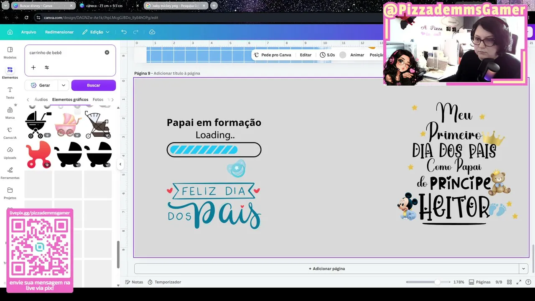Select the red stroller graphic
Image resolution: width=535 pixels, height=301 pixels.
[38, 154]
